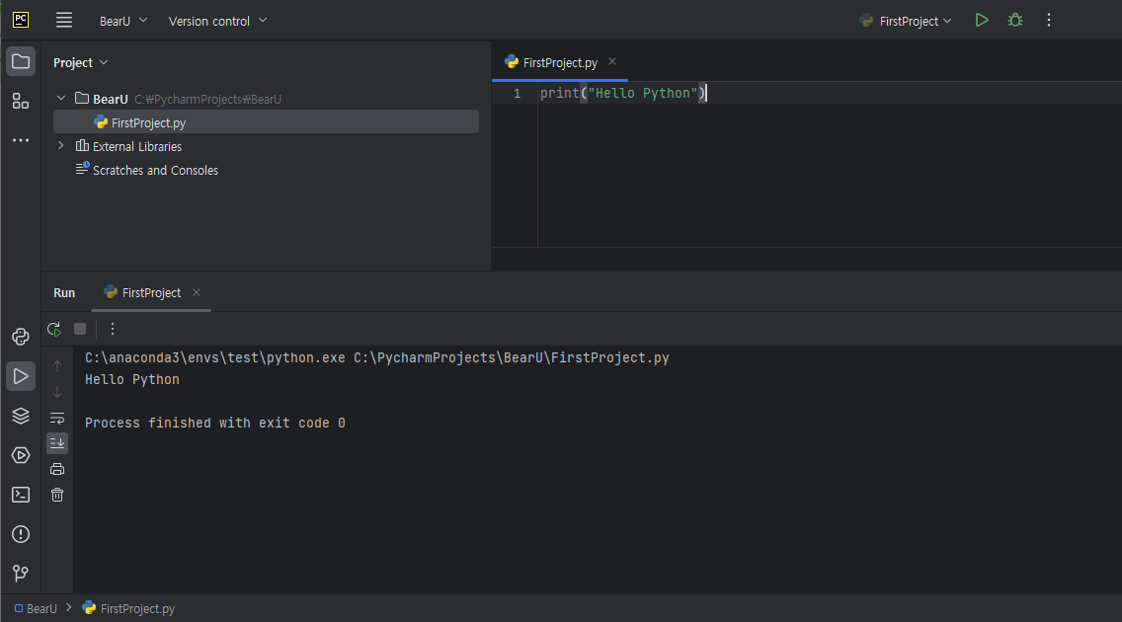Close the FirstProject.py editor tab
The width and height of the screenshot is (1122, 622).
pos(612,61)
